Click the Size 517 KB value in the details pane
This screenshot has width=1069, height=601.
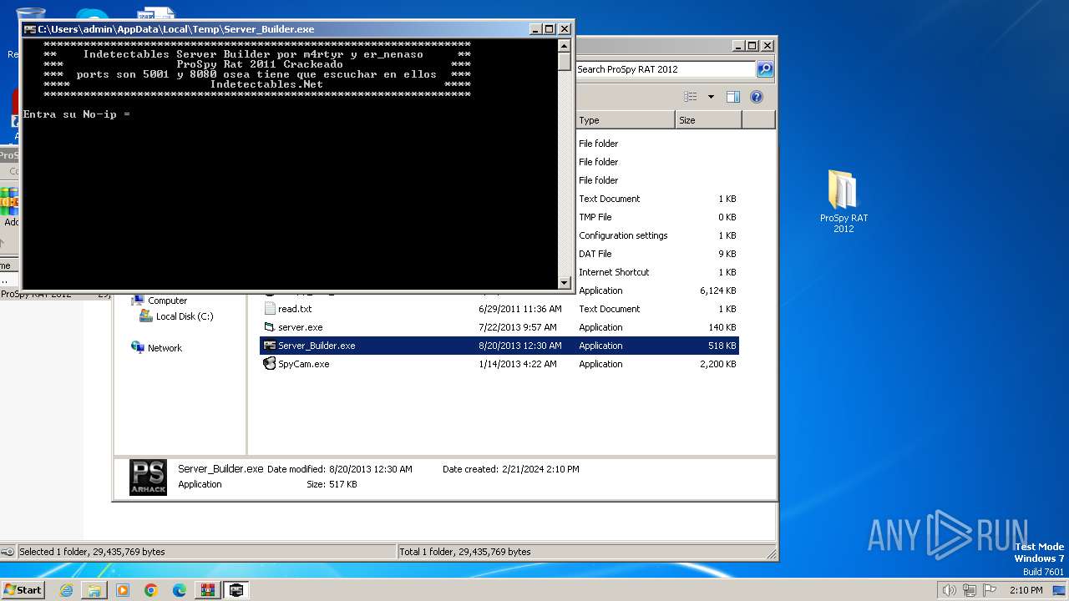[342, 484]
